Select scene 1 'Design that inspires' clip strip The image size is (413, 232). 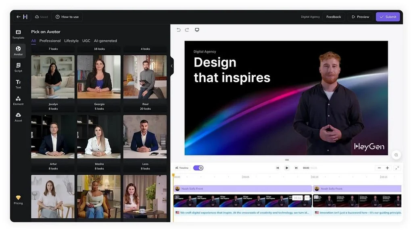242,201
